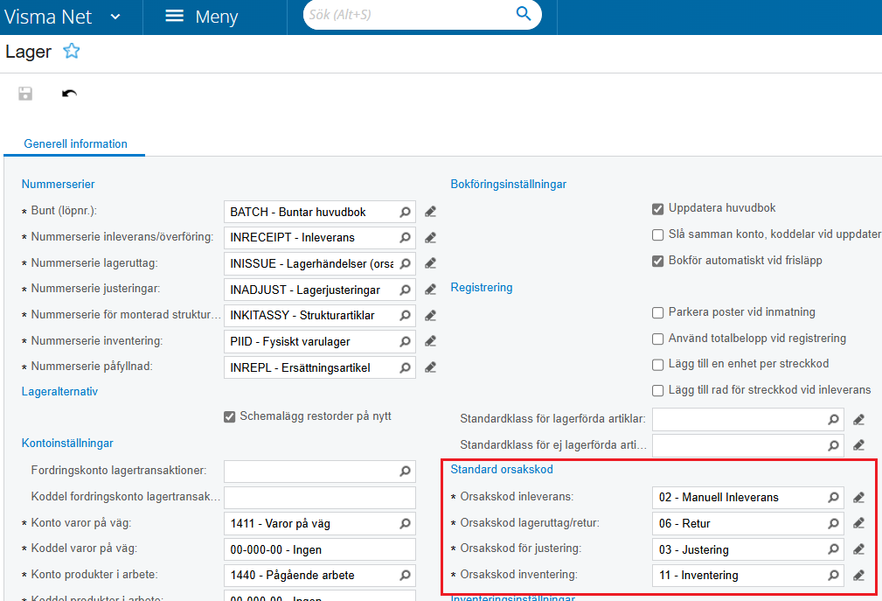Edit the INADJUST number series pencil icon
The image size is (882, 601).
click(x=430, y=290)
